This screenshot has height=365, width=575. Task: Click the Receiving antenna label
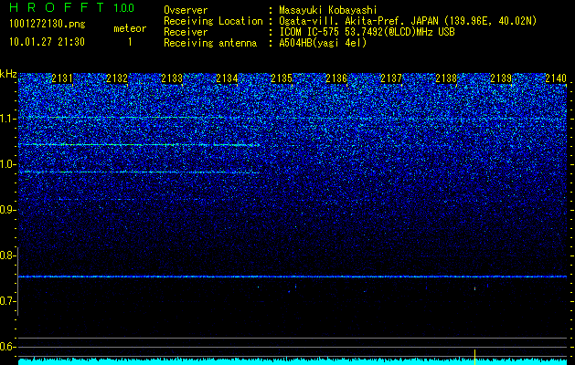[210, 43]
